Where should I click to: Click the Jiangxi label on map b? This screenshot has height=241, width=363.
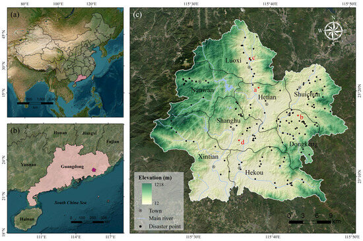click(x=89, y=133)
